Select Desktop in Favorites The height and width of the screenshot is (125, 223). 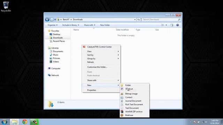[x=55, y=34]
